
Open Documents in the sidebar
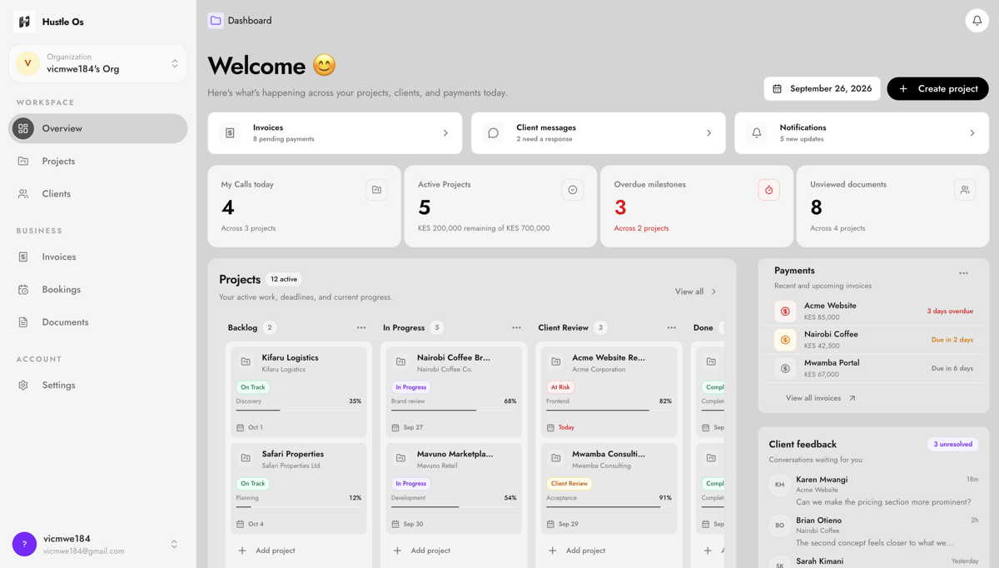tap(98, 322)
